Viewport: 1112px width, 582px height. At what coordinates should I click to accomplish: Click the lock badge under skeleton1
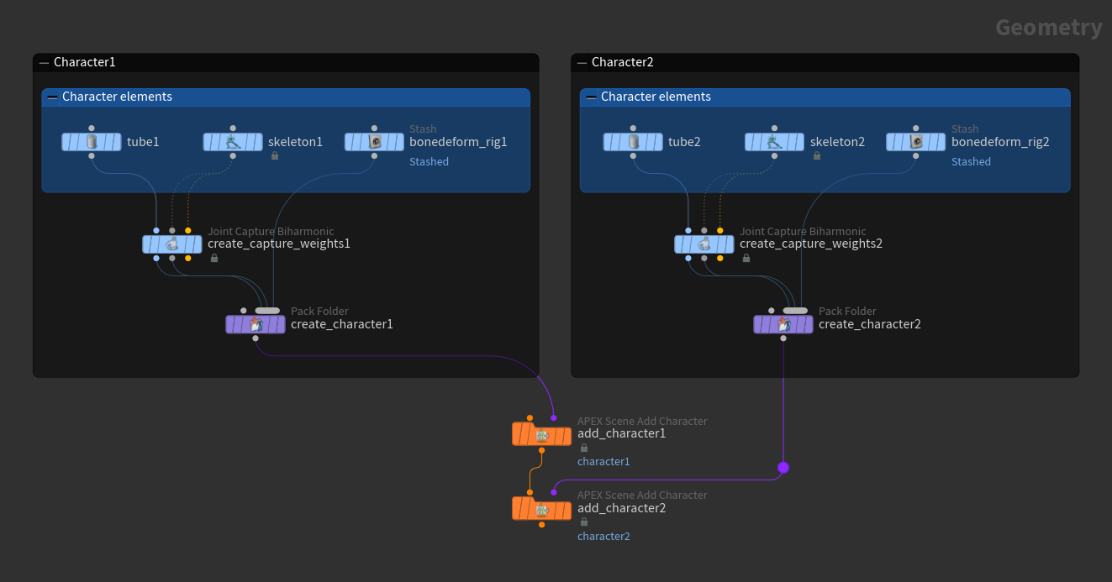tap(274, 156)
